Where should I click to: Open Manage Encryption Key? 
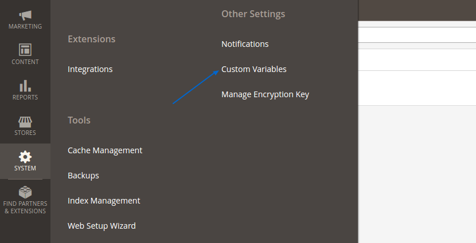(x=265, y=94)
